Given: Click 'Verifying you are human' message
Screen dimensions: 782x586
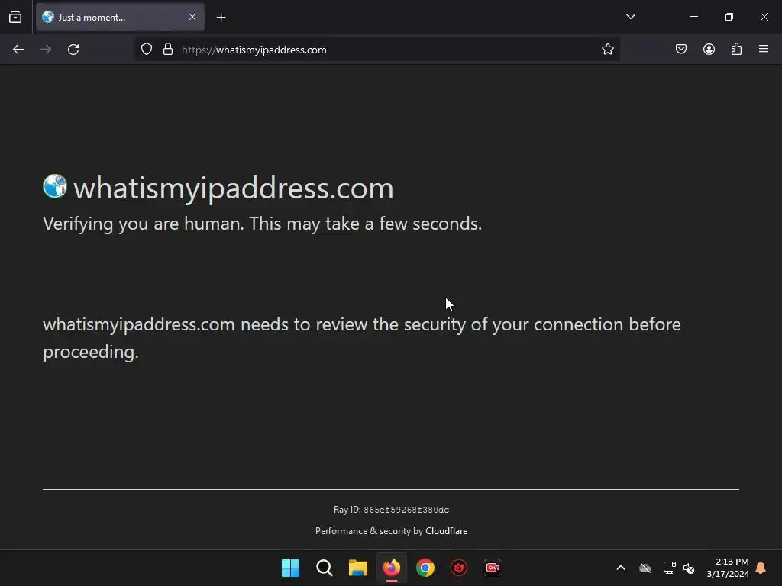Looking at the screenshot, I should click(x=263, y=224).
